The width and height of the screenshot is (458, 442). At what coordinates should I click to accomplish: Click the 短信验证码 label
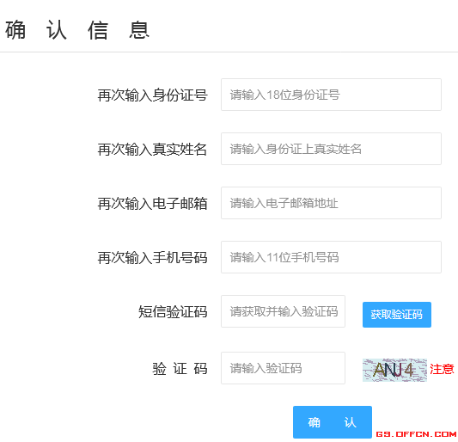click(x=173, y=311)
